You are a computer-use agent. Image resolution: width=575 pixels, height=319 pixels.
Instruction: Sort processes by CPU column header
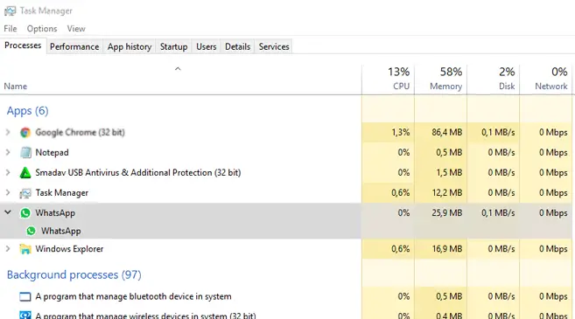click(x=388, y=80)
